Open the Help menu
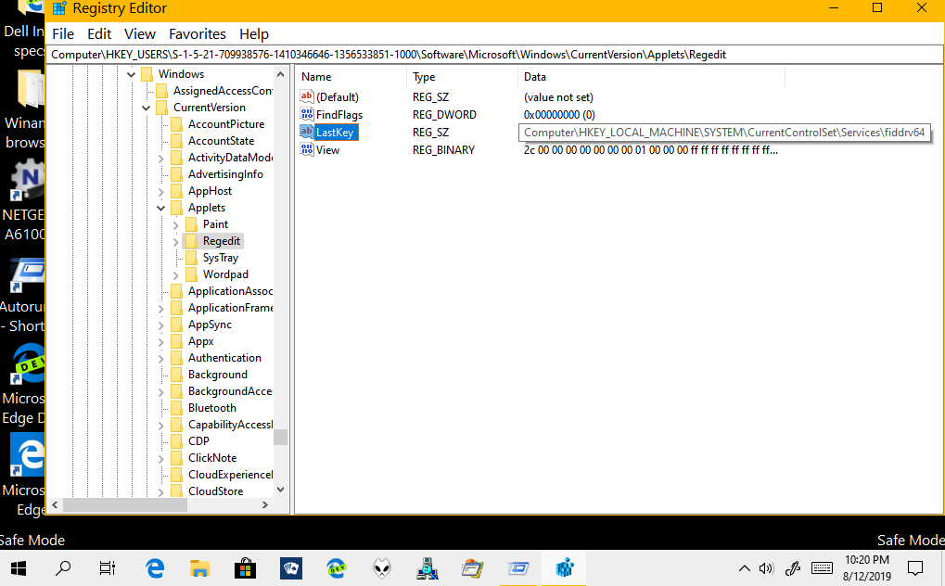Viewport: 945px width, 586px height. point(254,34)
